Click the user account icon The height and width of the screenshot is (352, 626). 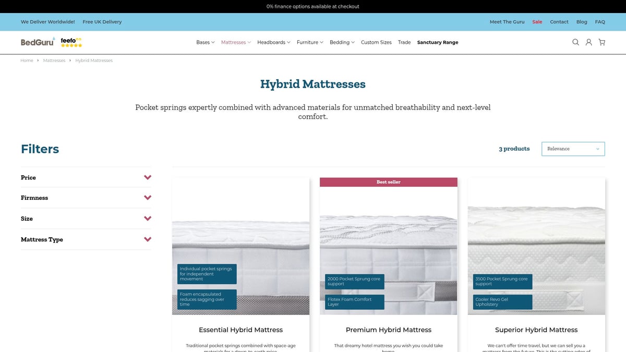point(588,42)
